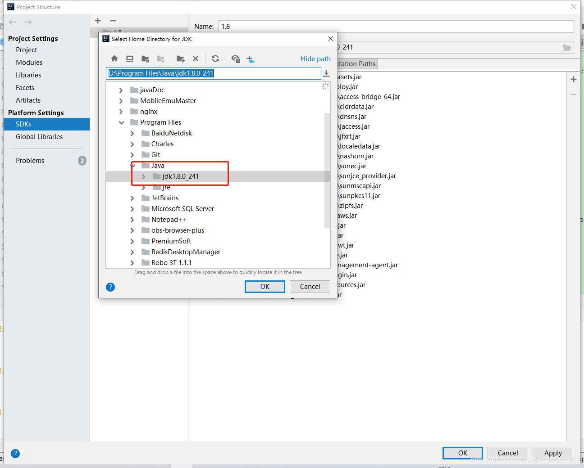584x468 pixels.
Task: Expand Notepad++ folder
Action: tap(132, 220)
